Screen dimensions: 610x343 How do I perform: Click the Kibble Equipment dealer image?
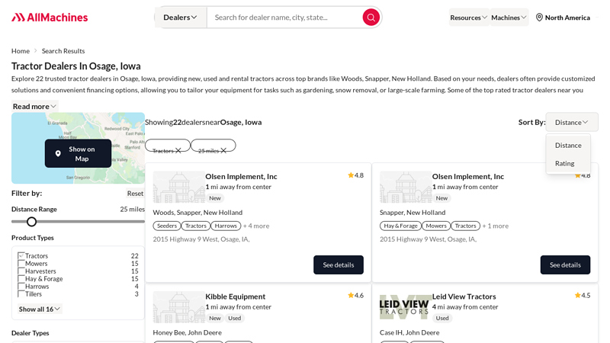click(178, 306)
